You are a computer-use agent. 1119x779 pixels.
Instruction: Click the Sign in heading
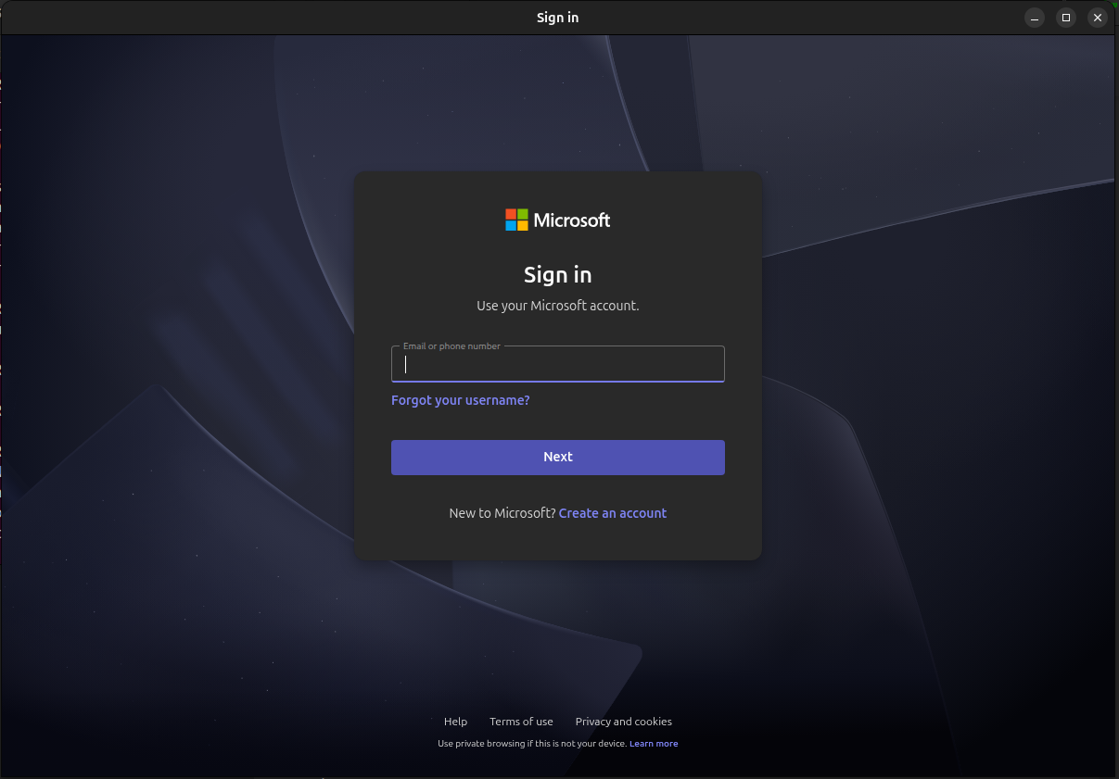pos(557,274)
